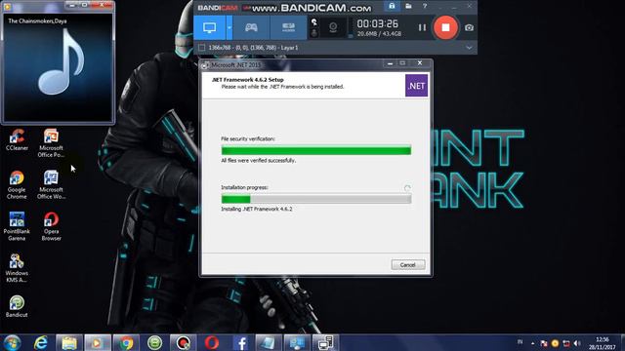Screen dimensions: 625x351
Task: Toggle Bandicam mouse cursor effect icon
Action: tap(314, 21)
